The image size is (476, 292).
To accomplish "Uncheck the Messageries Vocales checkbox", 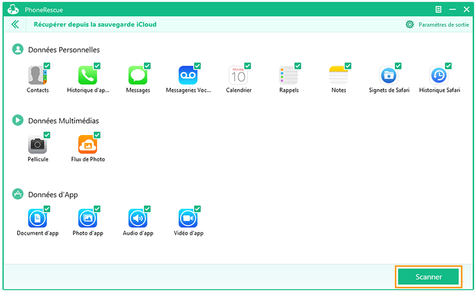I will tap(197, 66).
